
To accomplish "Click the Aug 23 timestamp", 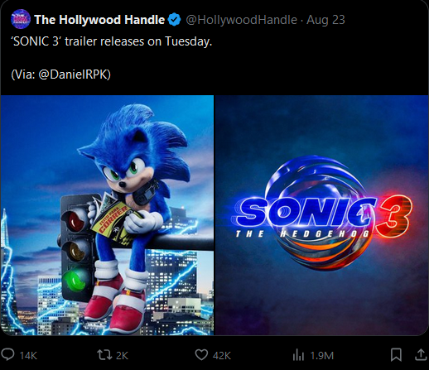I will [x=325, y=20].
